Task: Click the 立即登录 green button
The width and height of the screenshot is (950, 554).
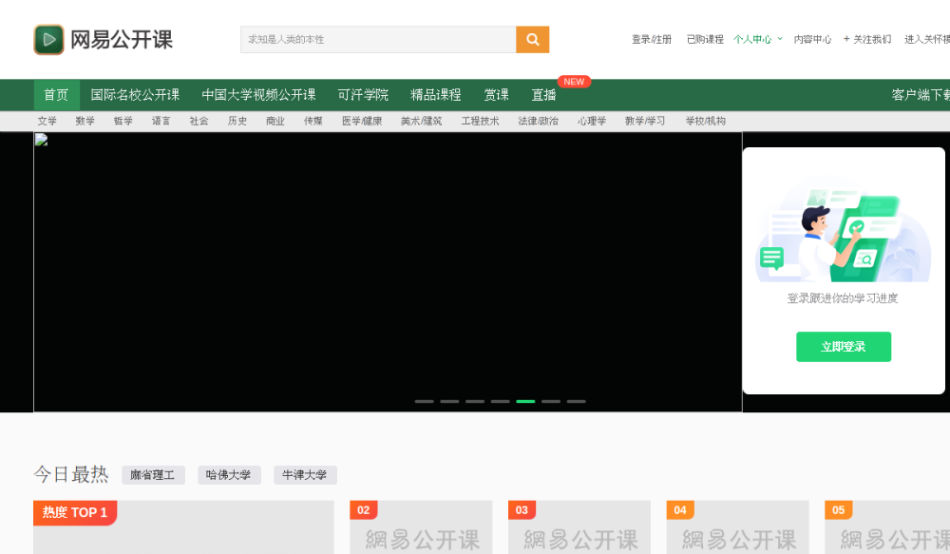Action: coord(844,347)
